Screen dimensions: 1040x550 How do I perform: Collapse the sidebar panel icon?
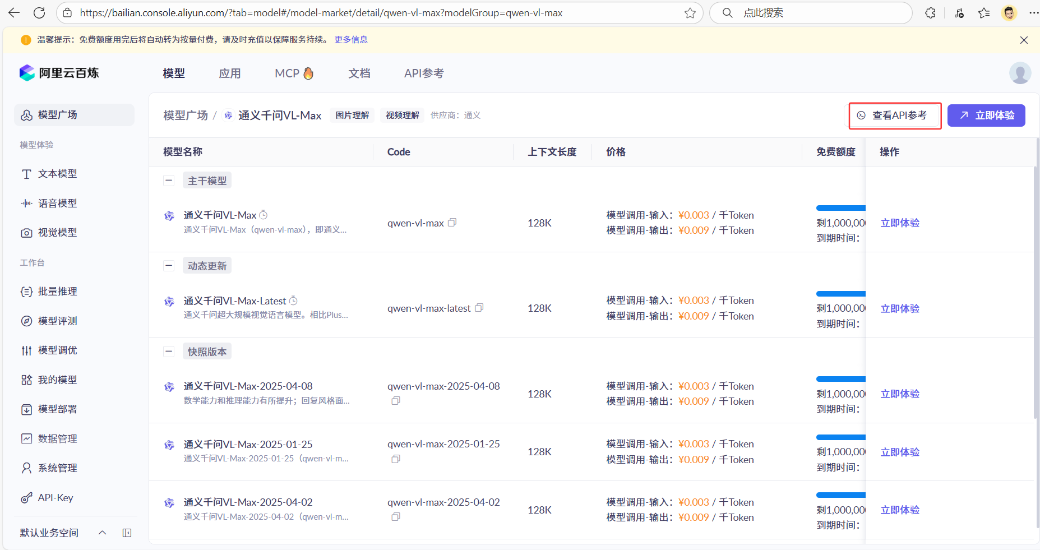coord(127,533)
